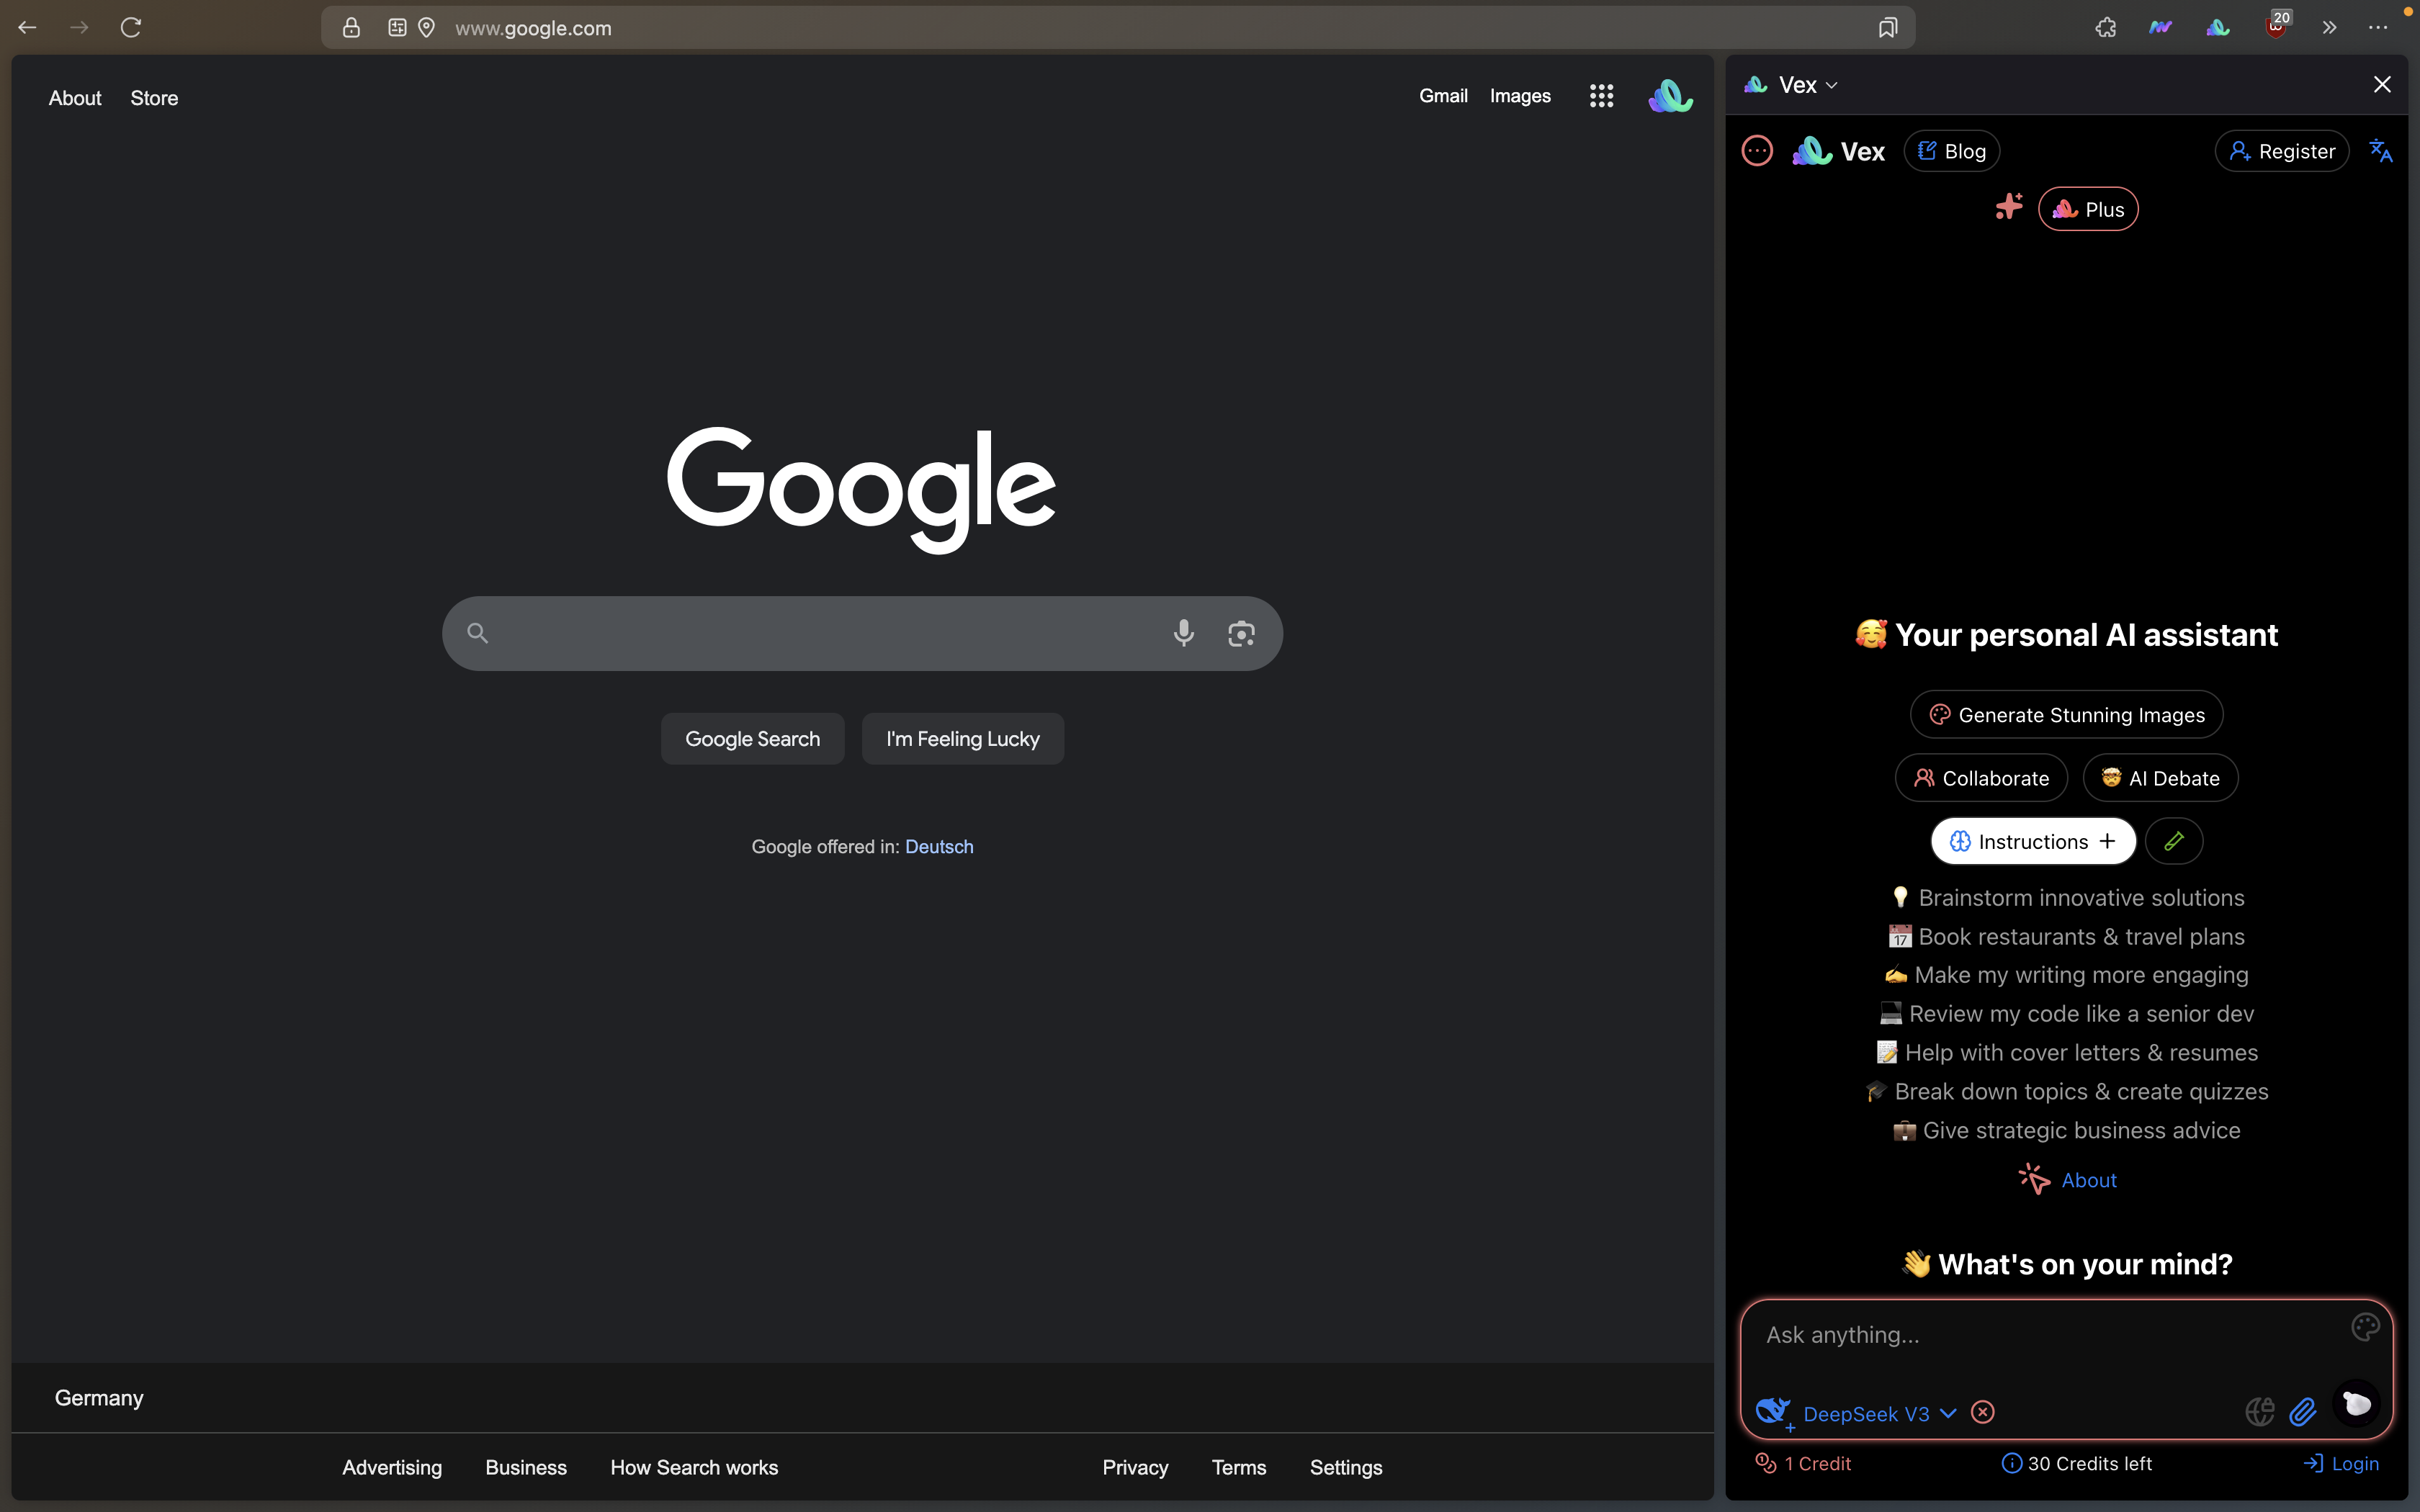Image resolution: width=2420 pixels, height=1512 pixels.
Task: Expand hidden browser extensions chevron
Action: [2329, 28]
